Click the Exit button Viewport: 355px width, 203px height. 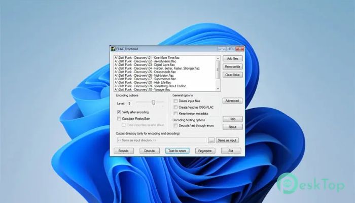click(x=231, y=151)
